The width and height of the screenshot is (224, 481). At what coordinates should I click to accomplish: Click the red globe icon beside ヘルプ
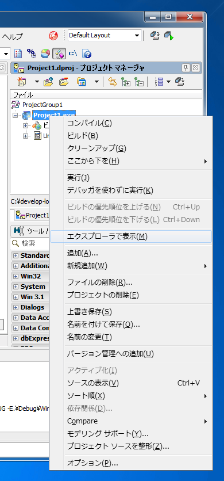click(53, 36)
